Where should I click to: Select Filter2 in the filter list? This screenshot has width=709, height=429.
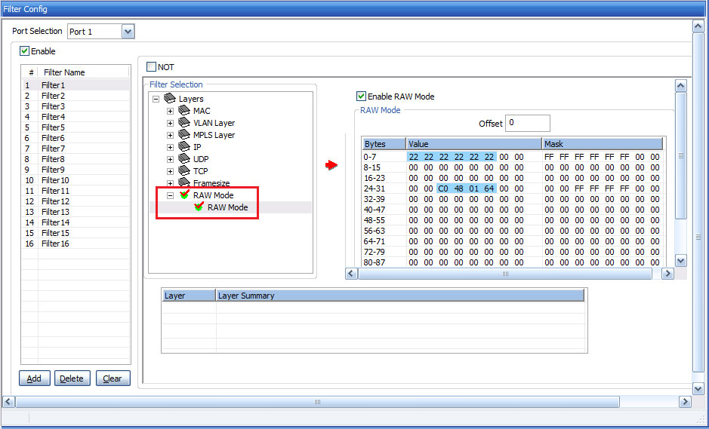[x=76, y=96]
